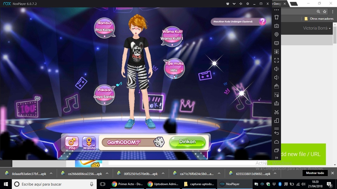Click the shake device icon in sidebar
Image resolution: width=337 pixels, height=189 pixels.
[x=277, y=17]
